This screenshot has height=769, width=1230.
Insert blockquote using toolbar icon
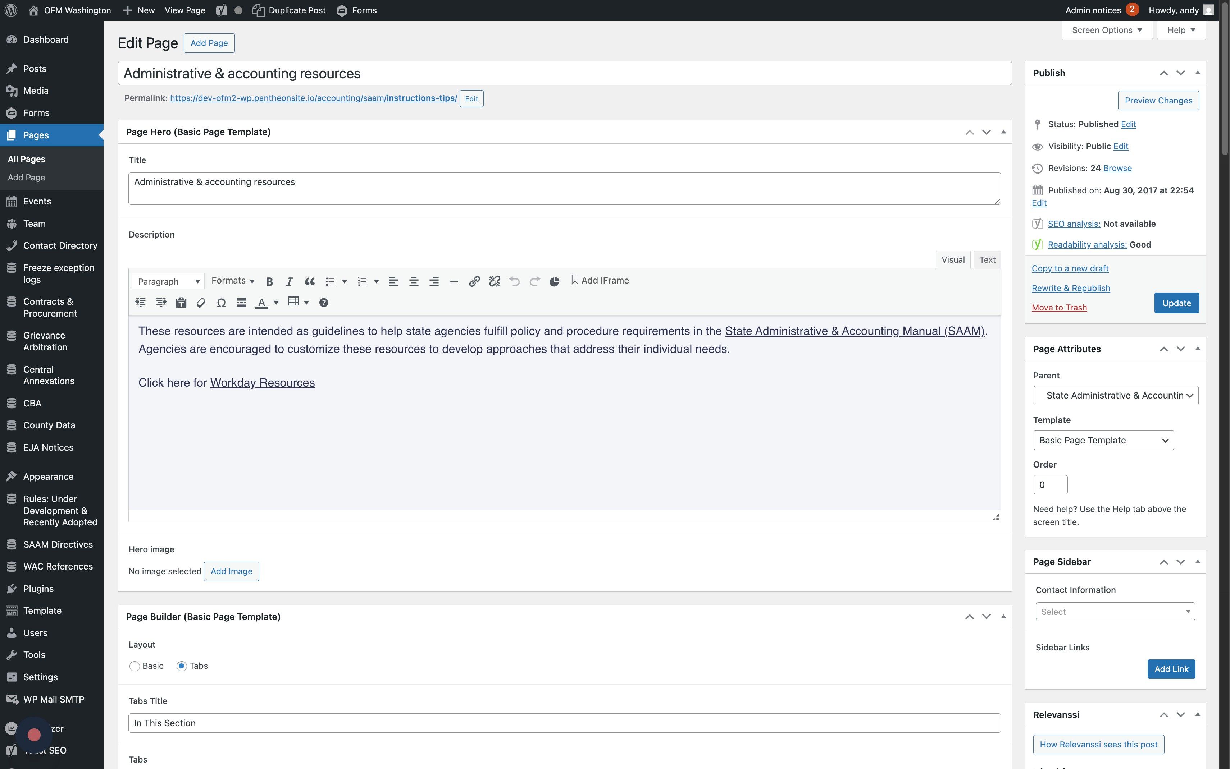(x=309, y=282)
